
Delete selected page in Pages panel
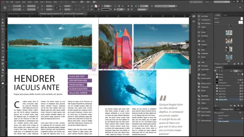tap(242, 64)
